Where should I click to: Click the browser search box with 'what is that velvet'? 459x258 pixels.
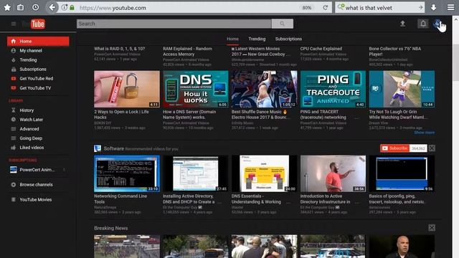click(380, 8)
